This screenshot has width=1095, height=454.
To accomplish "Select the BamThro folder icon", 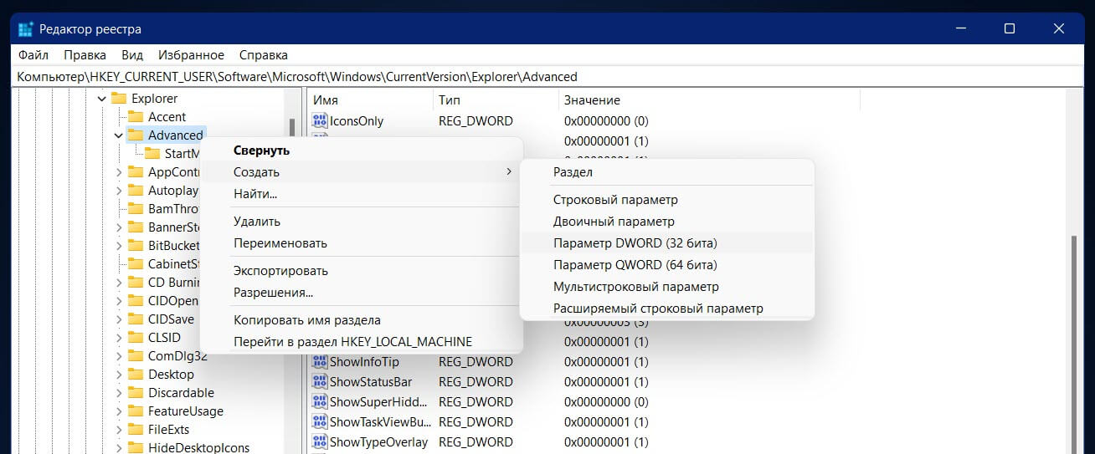I will pos(135,209).
